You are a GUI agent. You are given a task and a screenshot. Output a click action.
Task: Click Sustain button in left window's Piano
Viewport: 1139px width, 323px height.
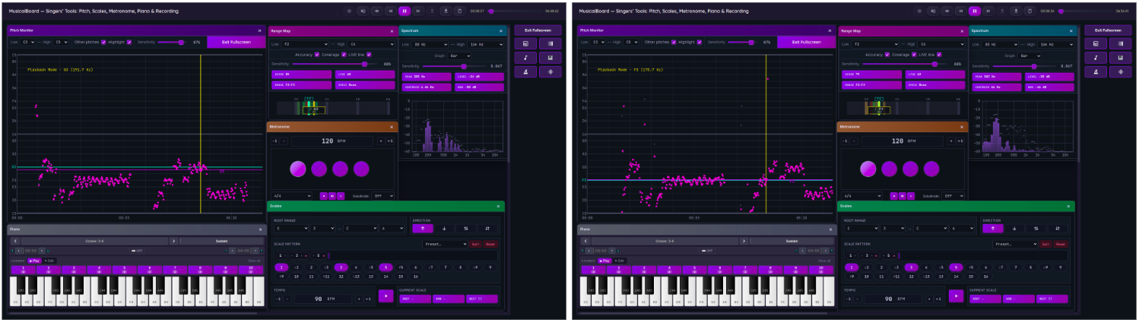pos(221,241)
